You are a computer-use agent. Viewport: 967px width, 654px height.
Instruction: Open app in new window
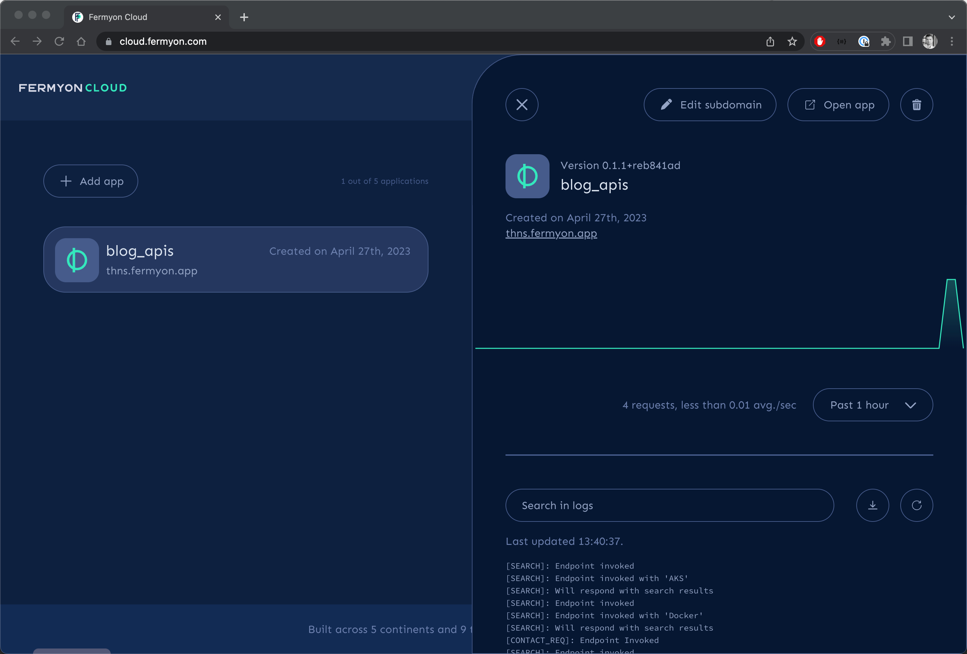tap(838, 105)
